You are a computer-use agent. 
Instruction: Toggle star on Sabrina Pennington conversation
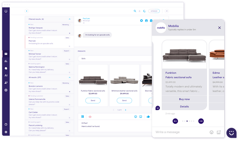pos(70,72)
